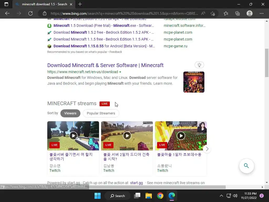Open the Favorites list icon
The height and width of the screenshot is (202, 269).
226,13
